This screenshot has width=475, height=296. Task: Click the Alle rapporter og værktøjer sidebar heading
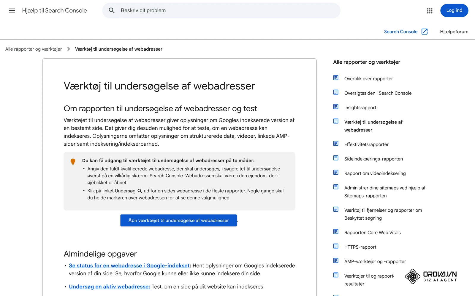[367, 62]
